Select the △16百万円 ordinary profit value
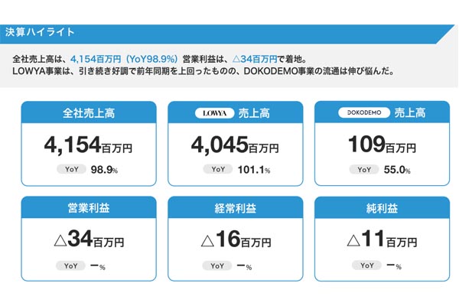 click(233, 241)
